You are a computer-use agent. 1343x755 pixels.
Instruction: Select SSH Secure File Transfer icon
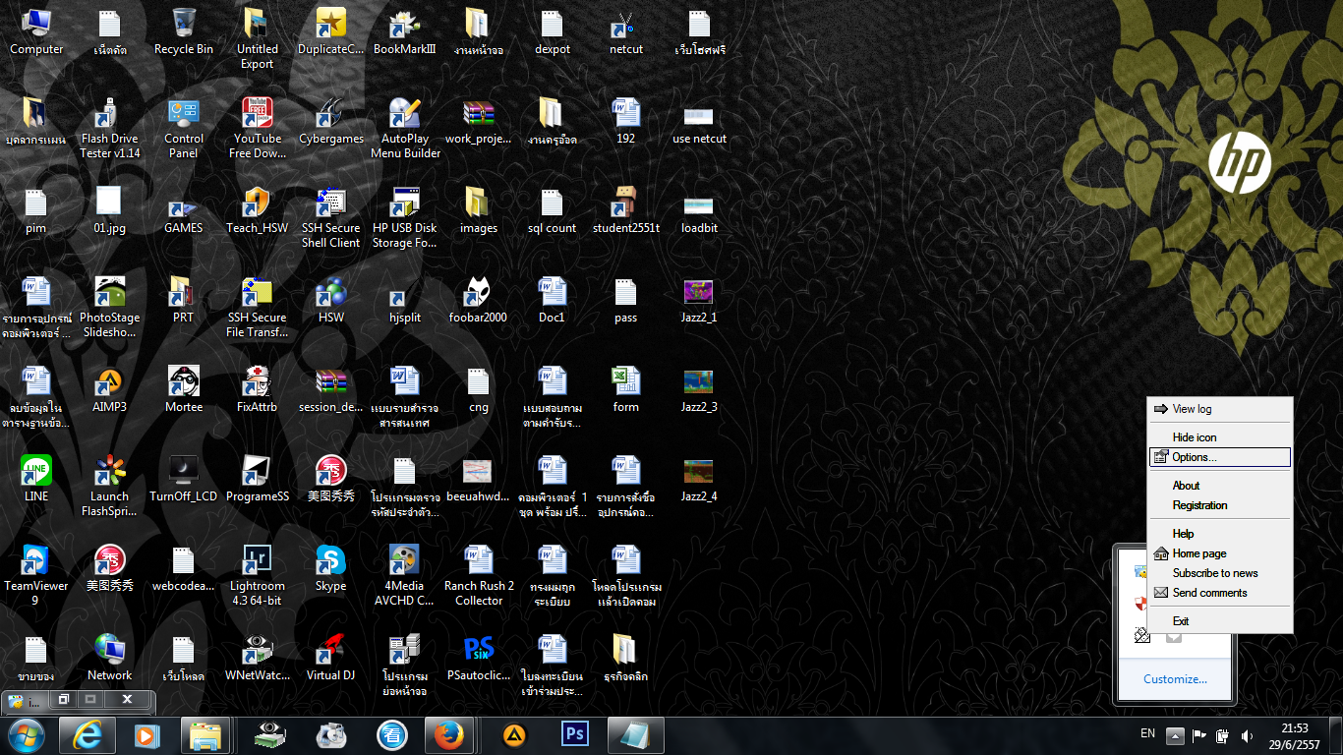tap(257, 307)
